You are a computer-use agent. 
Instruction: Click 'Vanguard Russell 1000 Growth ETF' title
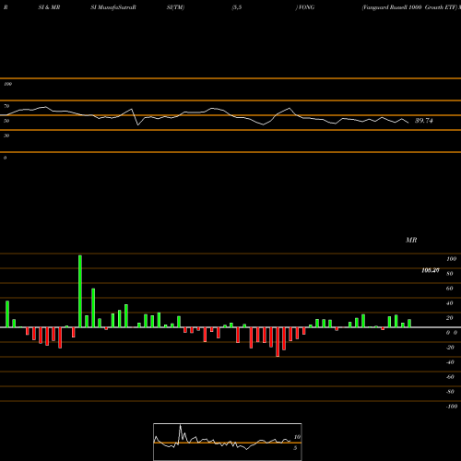410,7
